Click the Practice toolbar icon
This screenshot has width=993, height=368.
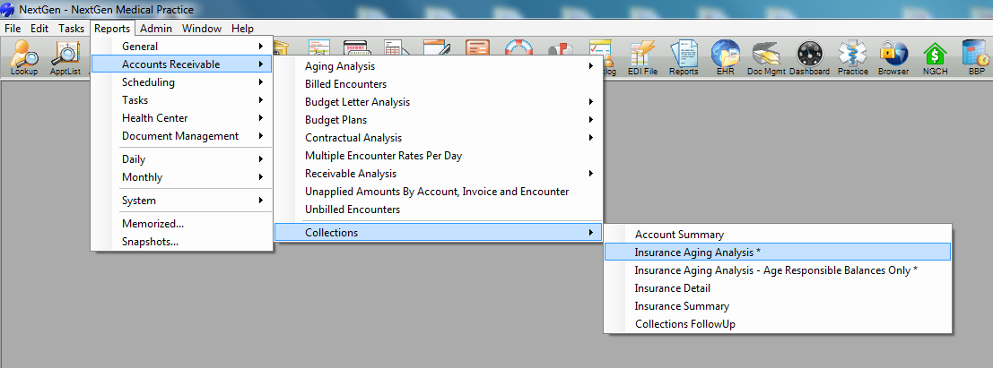tap(852, 57)
